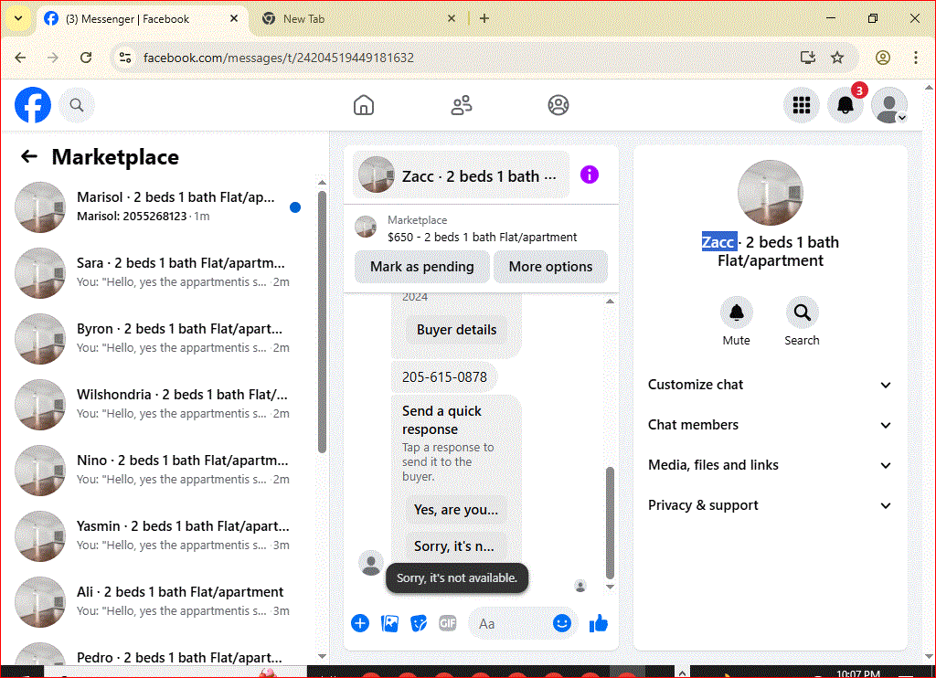
Task: Choose a sticker icon in composer
Action: (419, 623)
